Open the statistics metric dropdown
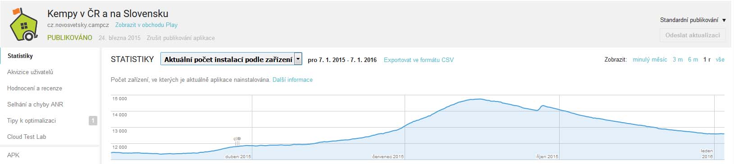This screenshot has width=734, height=164. point(231,59)
